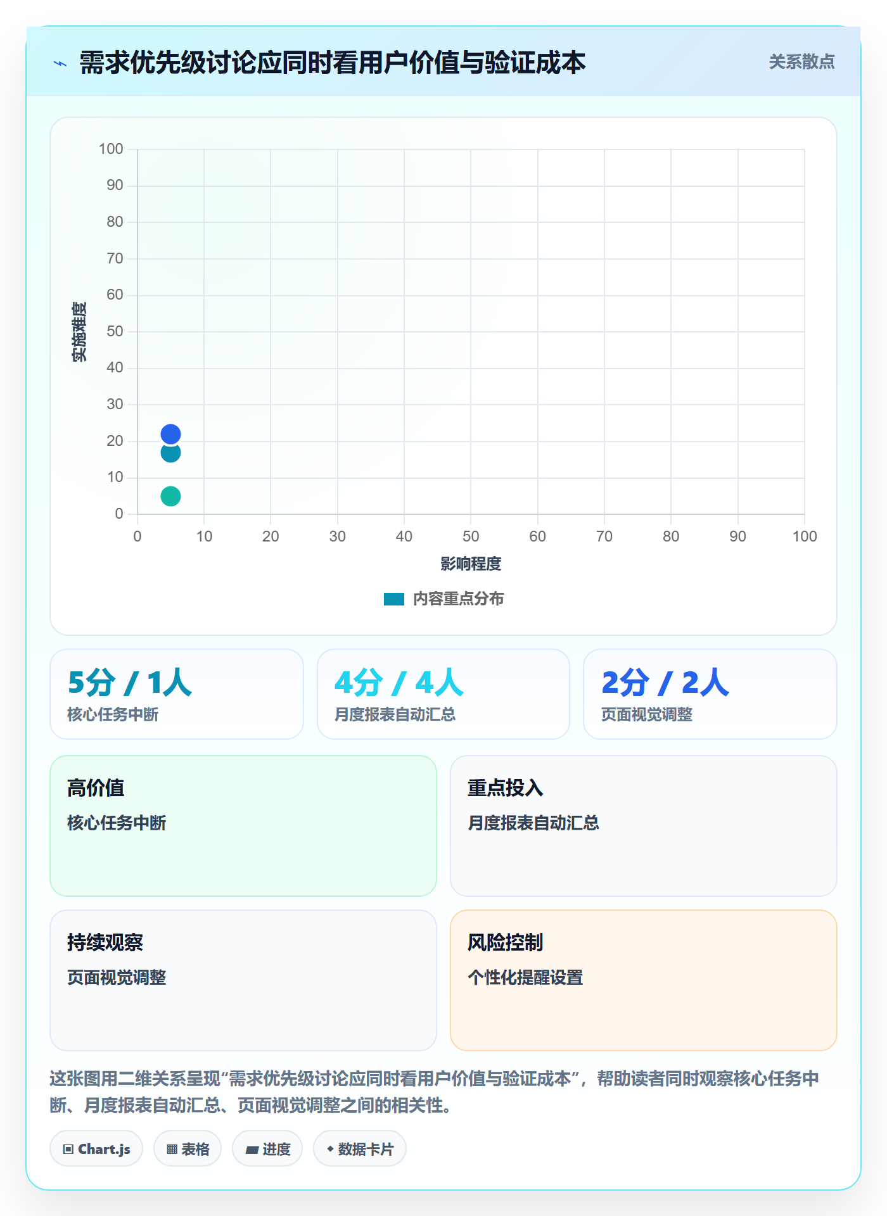
Task: Toggle the 内容重点分布 legend color box
Action: pyautogui.click(x=394, y=599)
